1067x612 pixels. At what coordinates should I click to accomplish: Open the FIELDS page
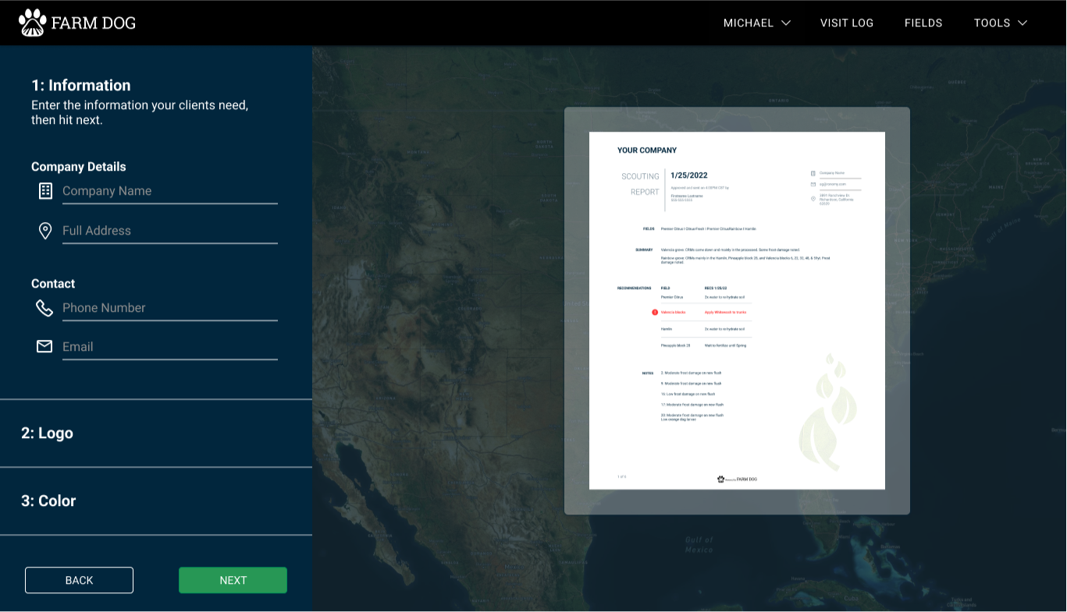[x=923, y=23]
